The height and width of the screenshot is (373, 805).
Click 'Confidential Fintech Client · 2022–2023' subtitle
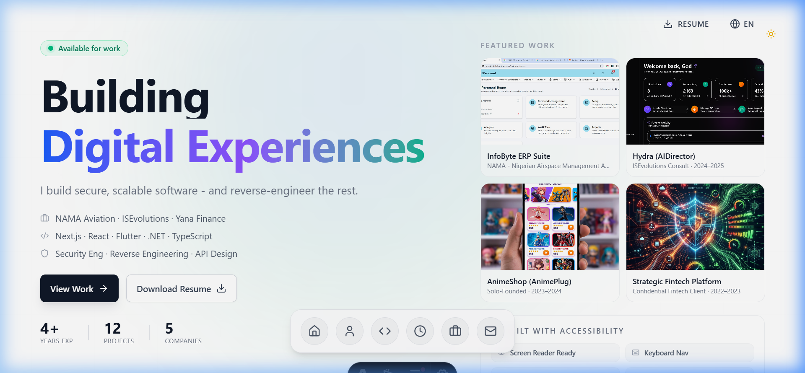coord(686,291)
